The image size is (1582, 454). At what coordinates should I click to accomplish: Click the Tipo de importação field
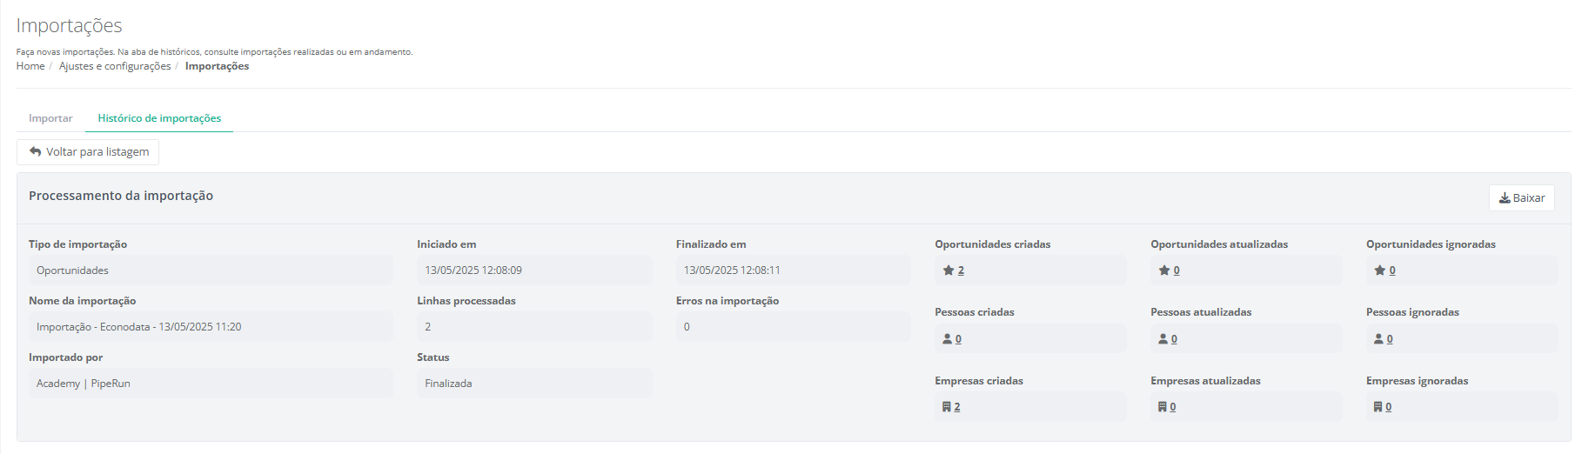point(210,270)
